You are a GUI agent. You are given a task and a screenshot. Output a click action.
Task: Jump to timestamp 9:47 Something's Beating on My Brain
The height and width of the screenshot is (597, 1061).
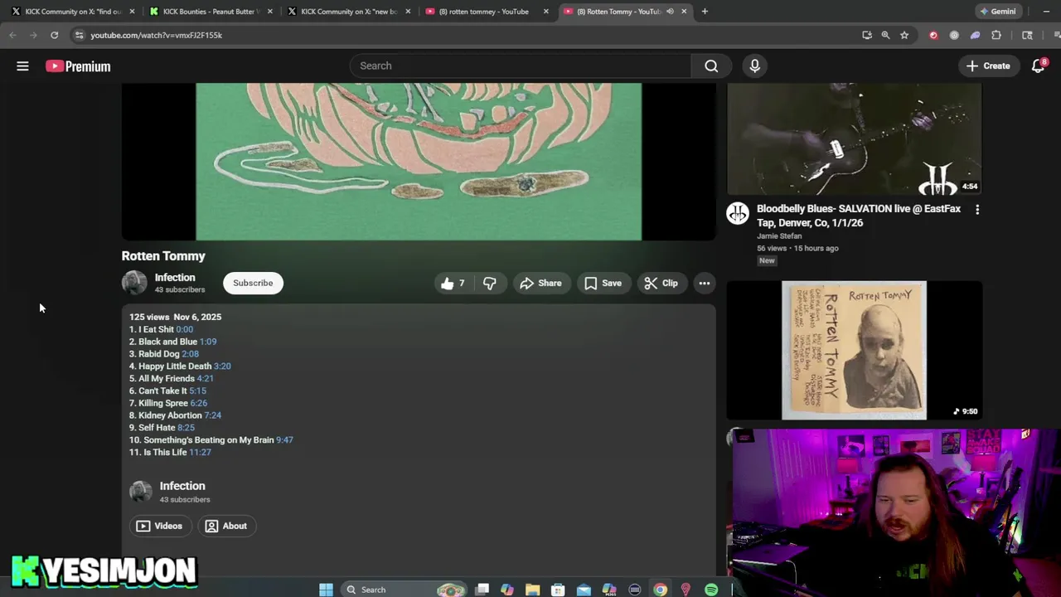(x=284, y=439)
